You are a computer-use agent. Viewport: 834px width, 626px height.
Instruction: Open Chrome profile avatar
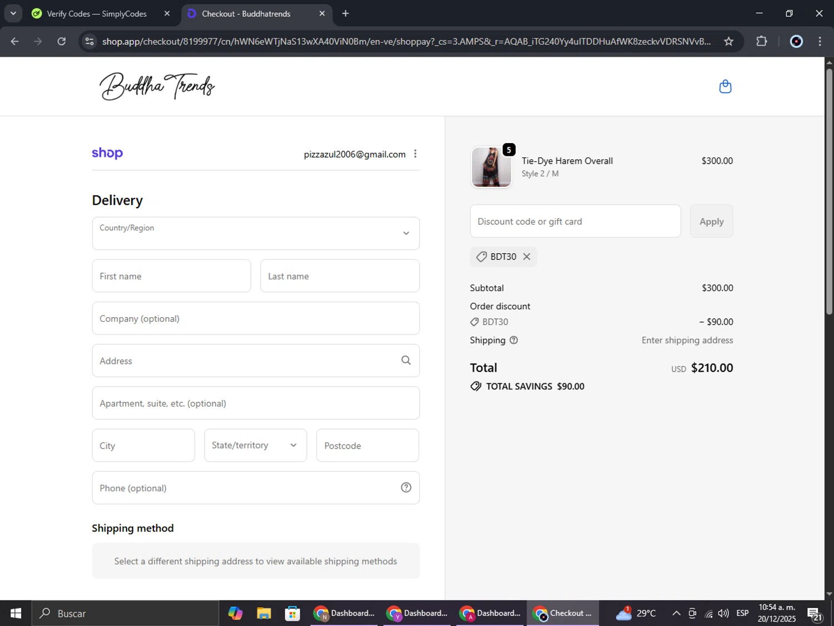point(796,41)
